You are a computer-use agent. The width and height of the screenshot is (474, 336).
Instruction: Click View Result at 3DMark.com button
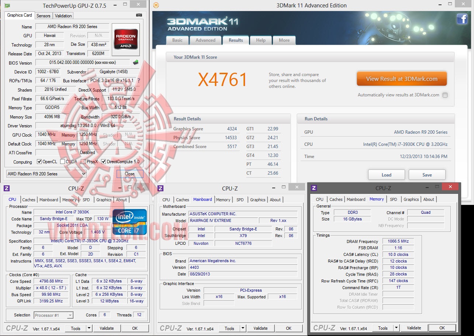tap(402, 79)
